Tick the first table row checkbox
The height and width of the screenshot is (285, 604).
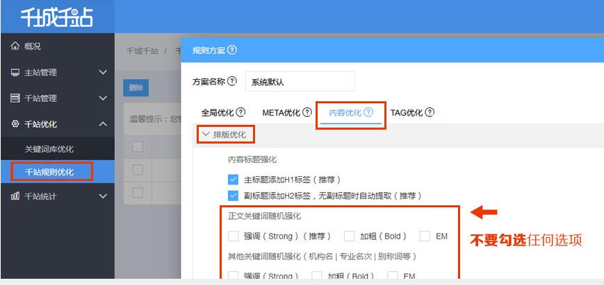pos(138,170)
